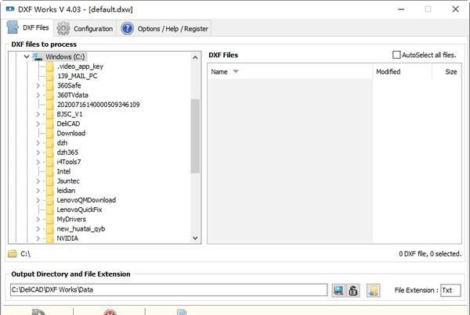The height and width of the screenshot is (315, 470).
Task: Switch to the DXF Files tab
Action: click(30, 28)
